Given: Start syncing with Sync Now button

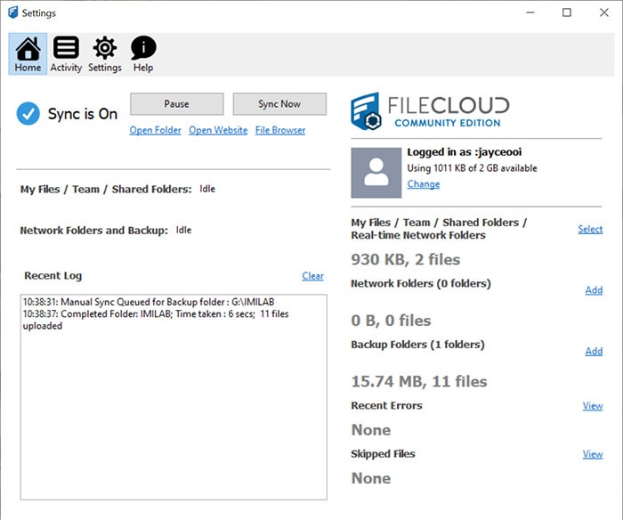Looking at the screenshot, I should click(279, 104).
